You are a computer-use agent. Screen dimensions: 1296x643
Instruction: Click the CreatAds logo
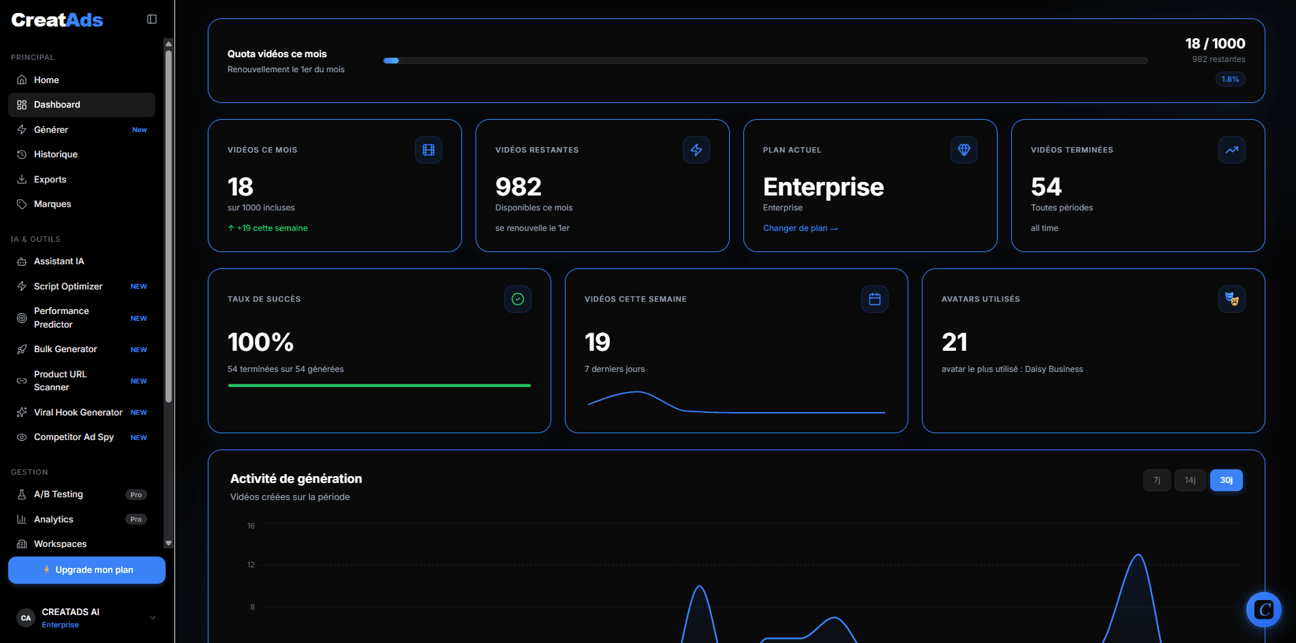point(57,20)
